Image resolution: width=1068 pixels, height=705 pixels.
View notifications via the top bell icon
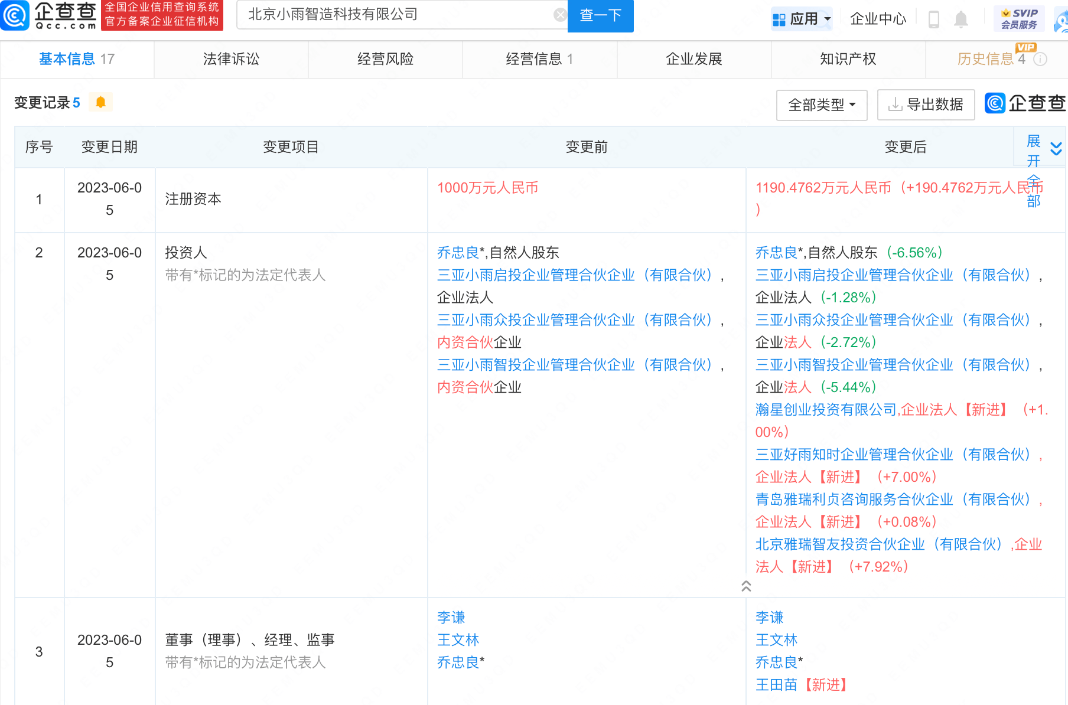pyautogui.click(x=961, y=19)
